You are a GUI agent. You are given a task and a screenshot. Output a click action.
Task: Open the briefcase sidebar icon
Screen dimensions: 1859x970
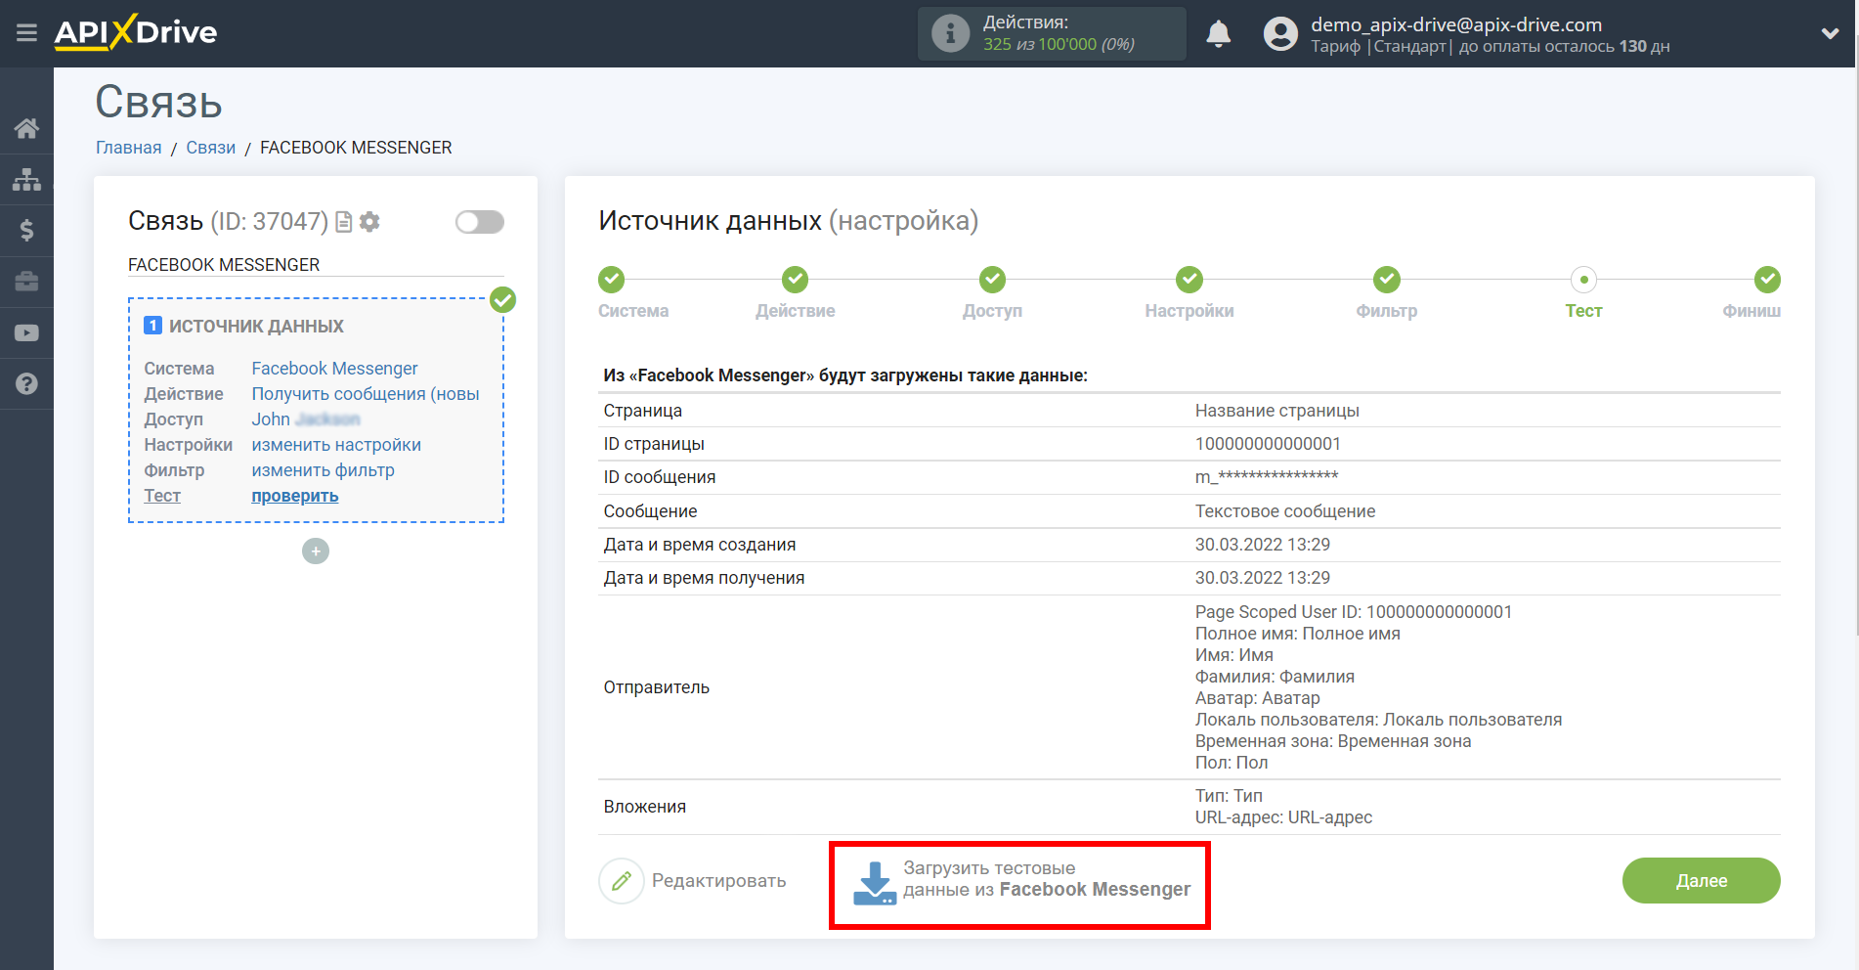coord(26,282)
